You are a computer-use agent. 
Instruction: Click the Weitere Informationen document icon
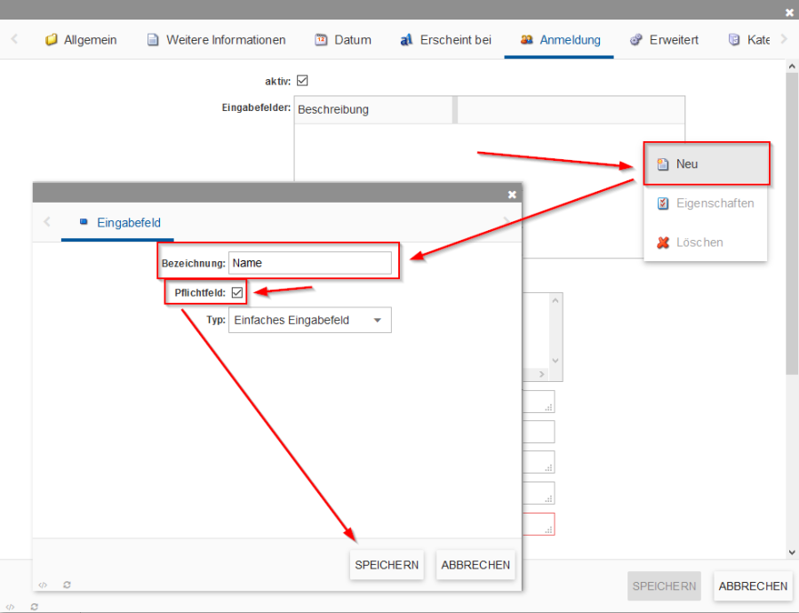[x=153, y=40]
